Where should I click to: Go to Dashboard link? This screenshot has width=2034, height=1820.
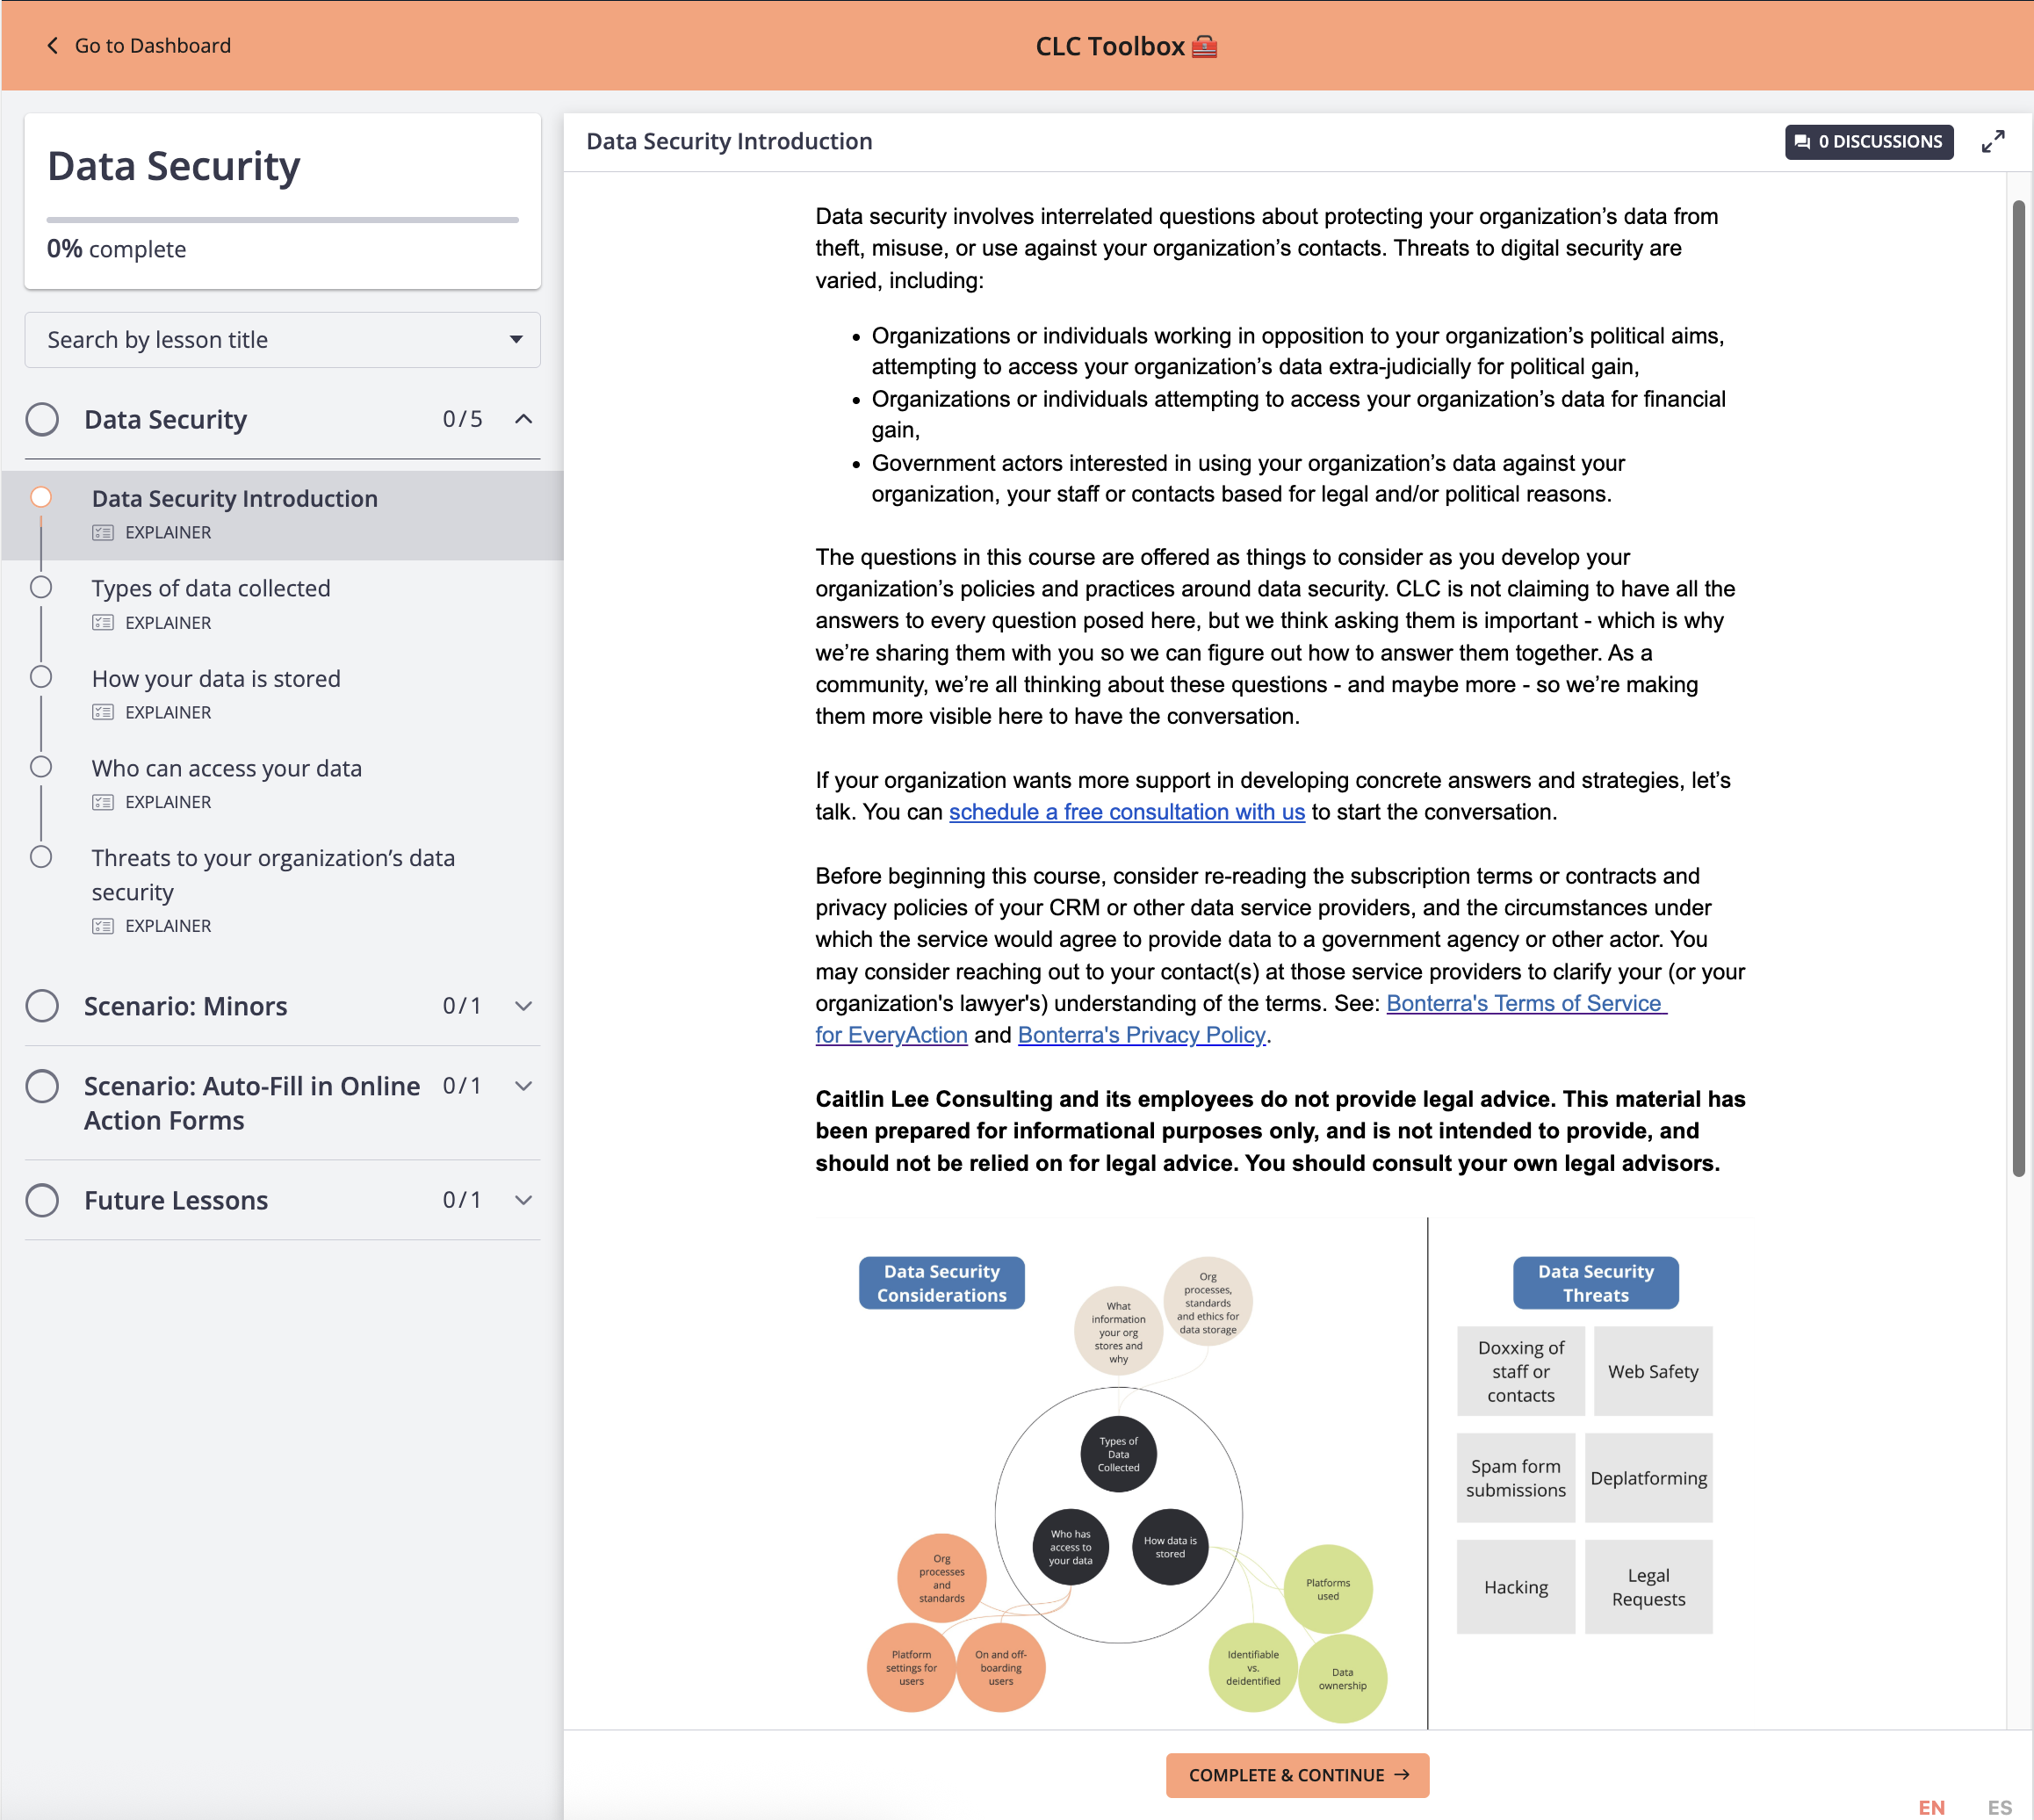coord(139,46)
